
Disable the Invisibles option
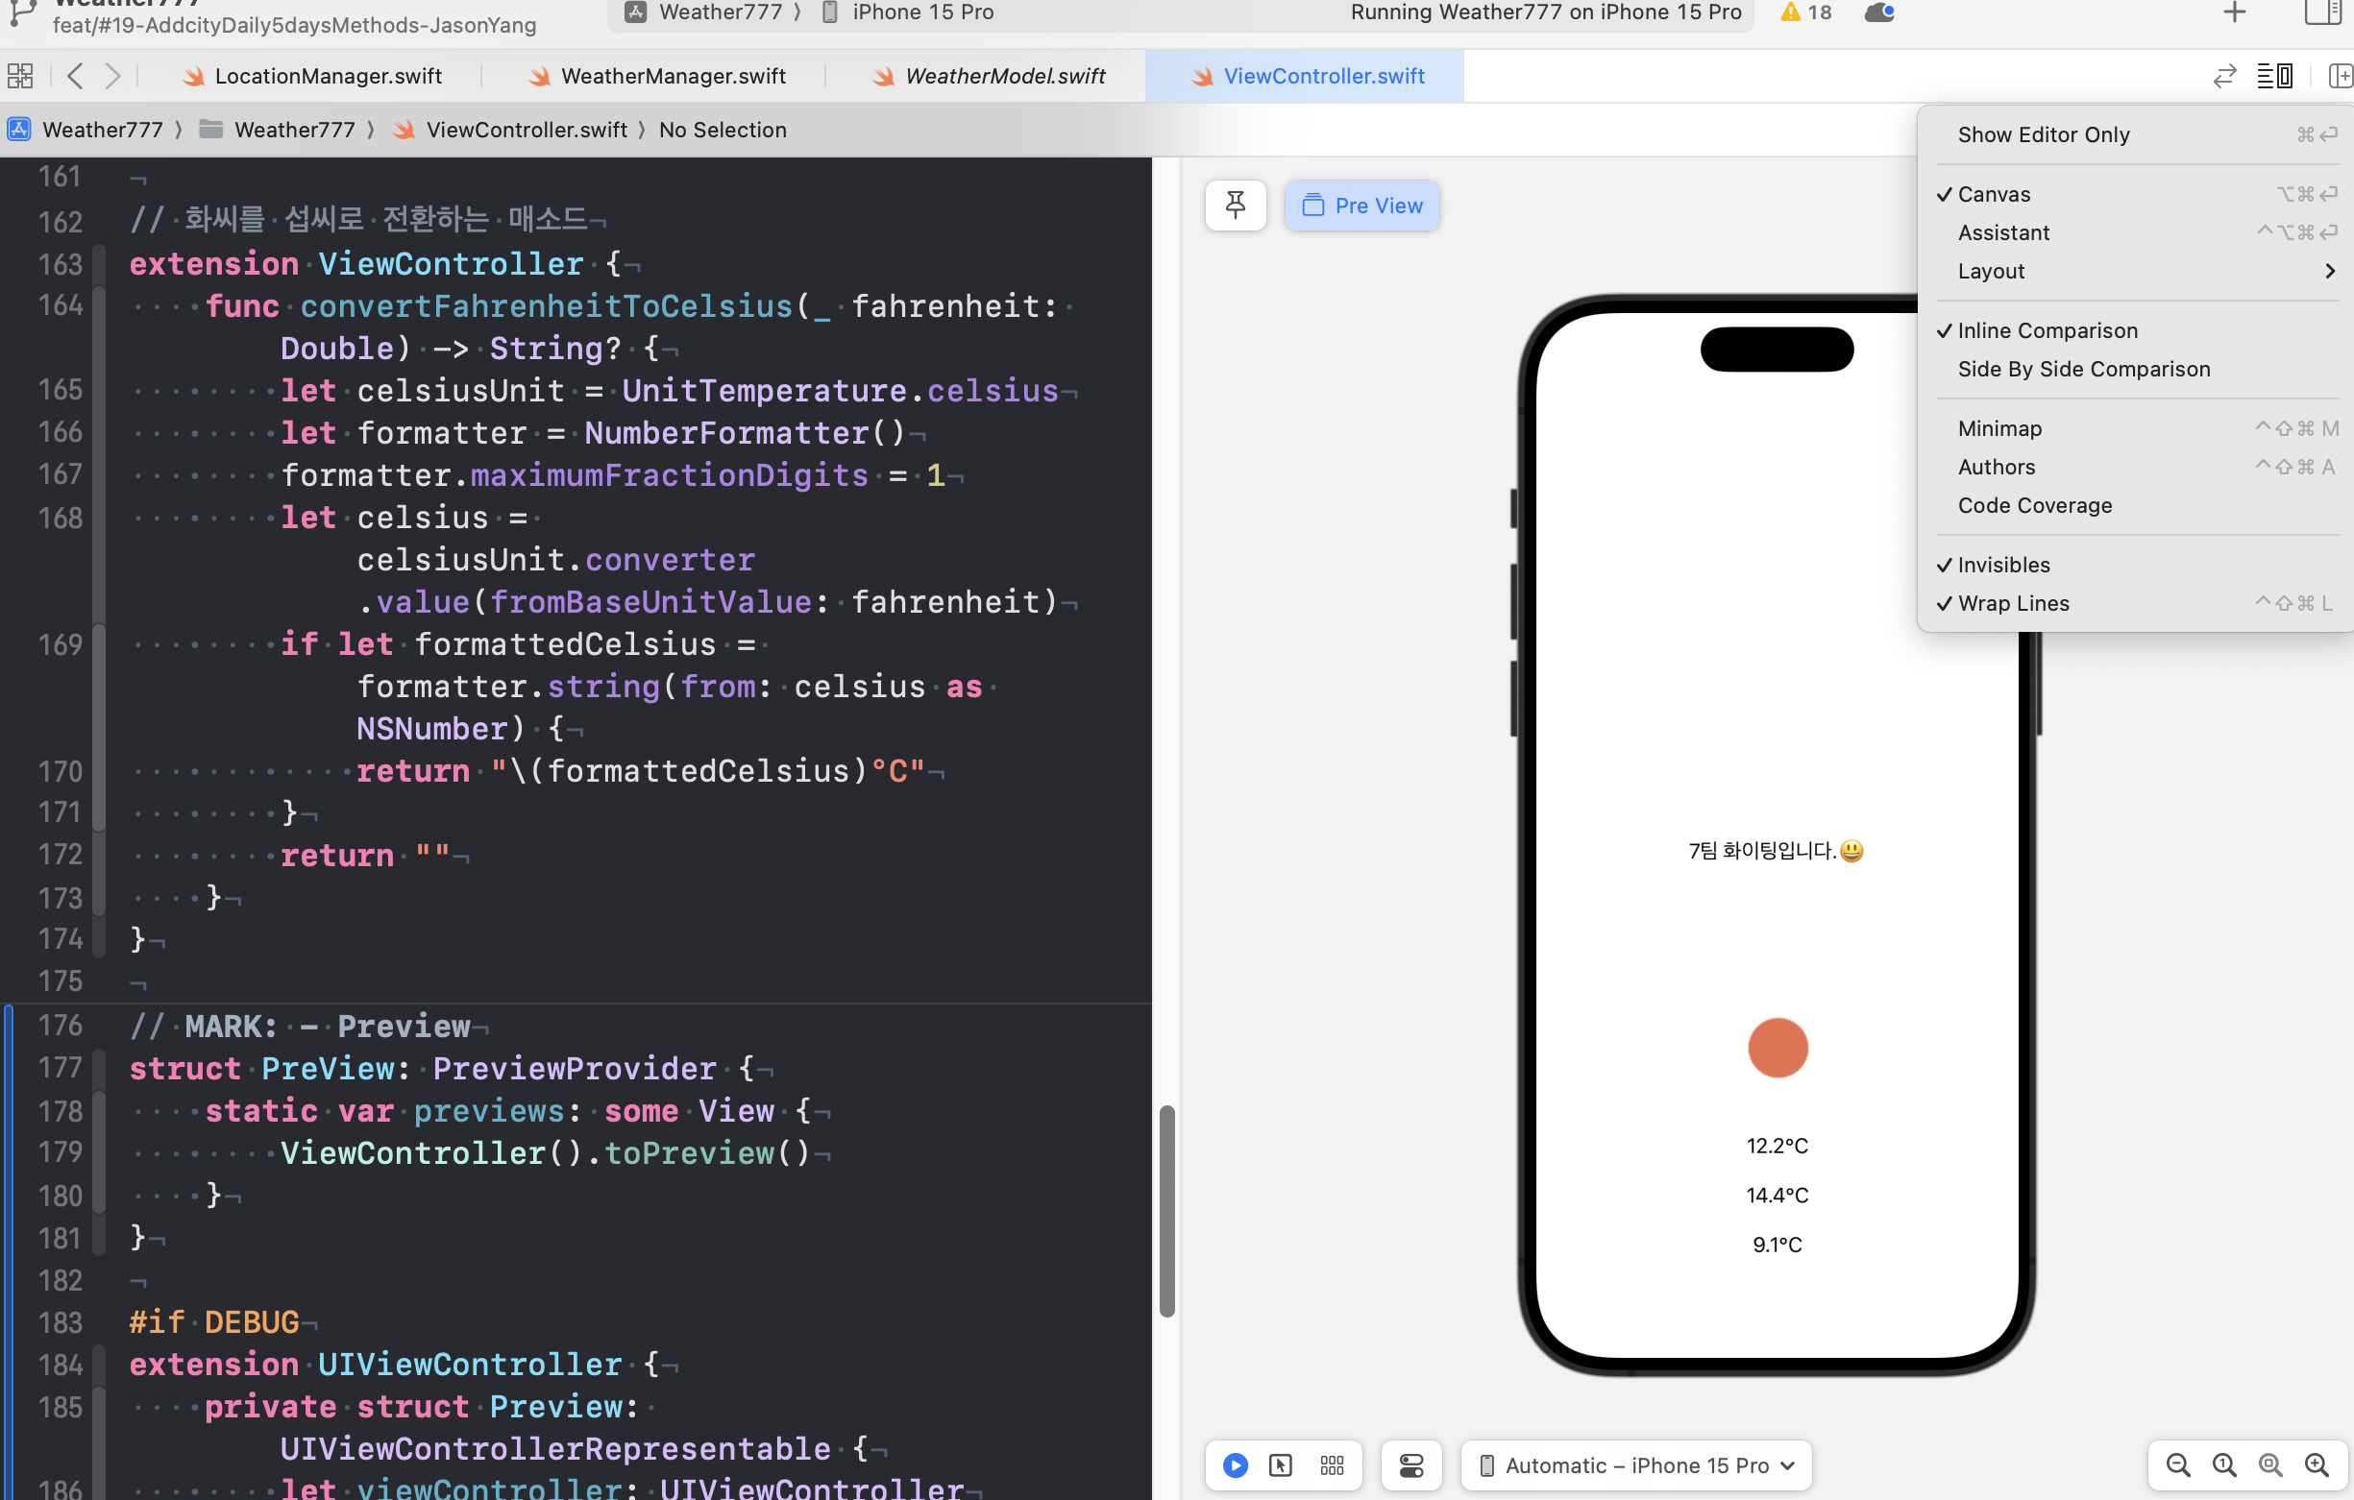(x=2003, y=565)
